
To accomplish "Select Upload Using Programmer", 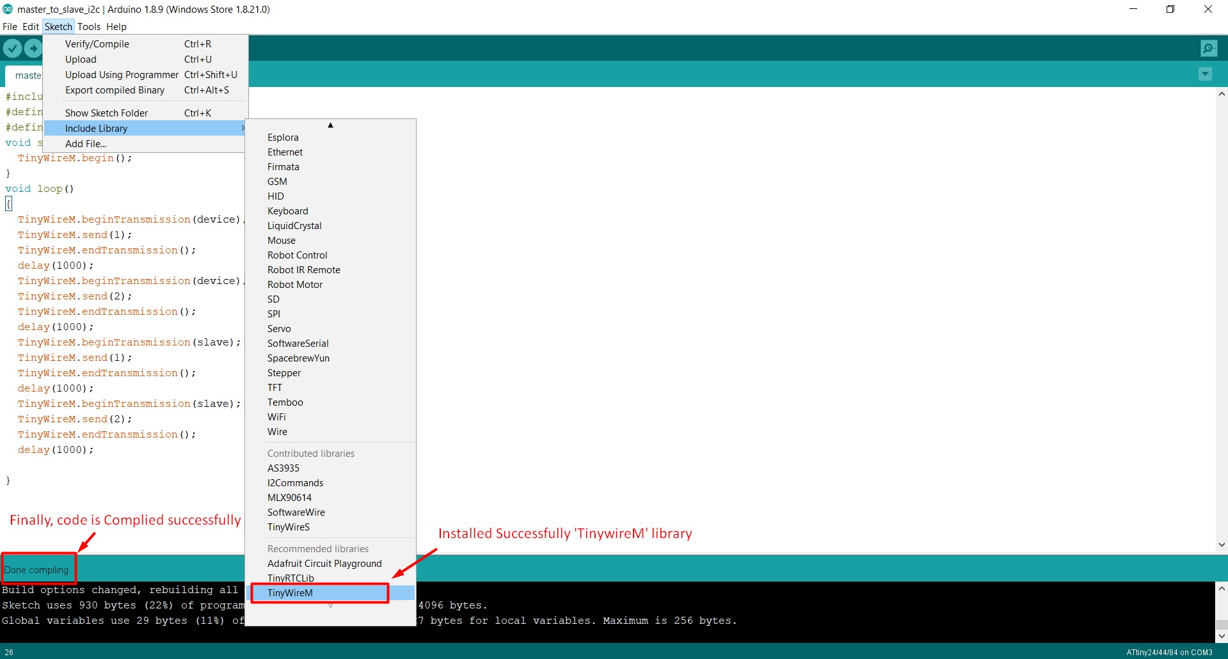I will click(x=145, y=75).
